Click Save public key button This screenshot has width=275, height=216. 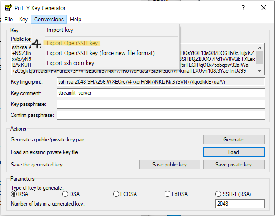170,165
